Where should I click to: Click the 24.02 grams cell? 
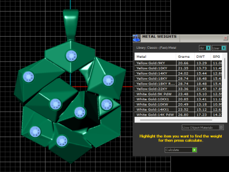(x=185, y=73)
